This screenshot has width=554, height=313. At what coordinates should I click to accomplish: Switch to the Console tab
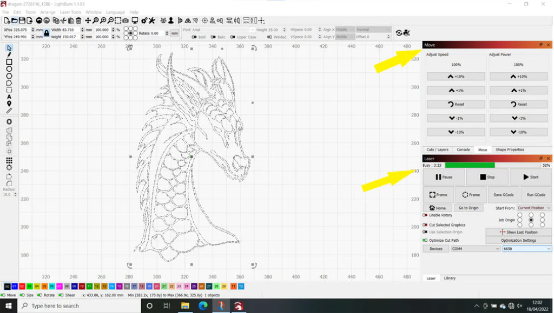coord(463,150)
